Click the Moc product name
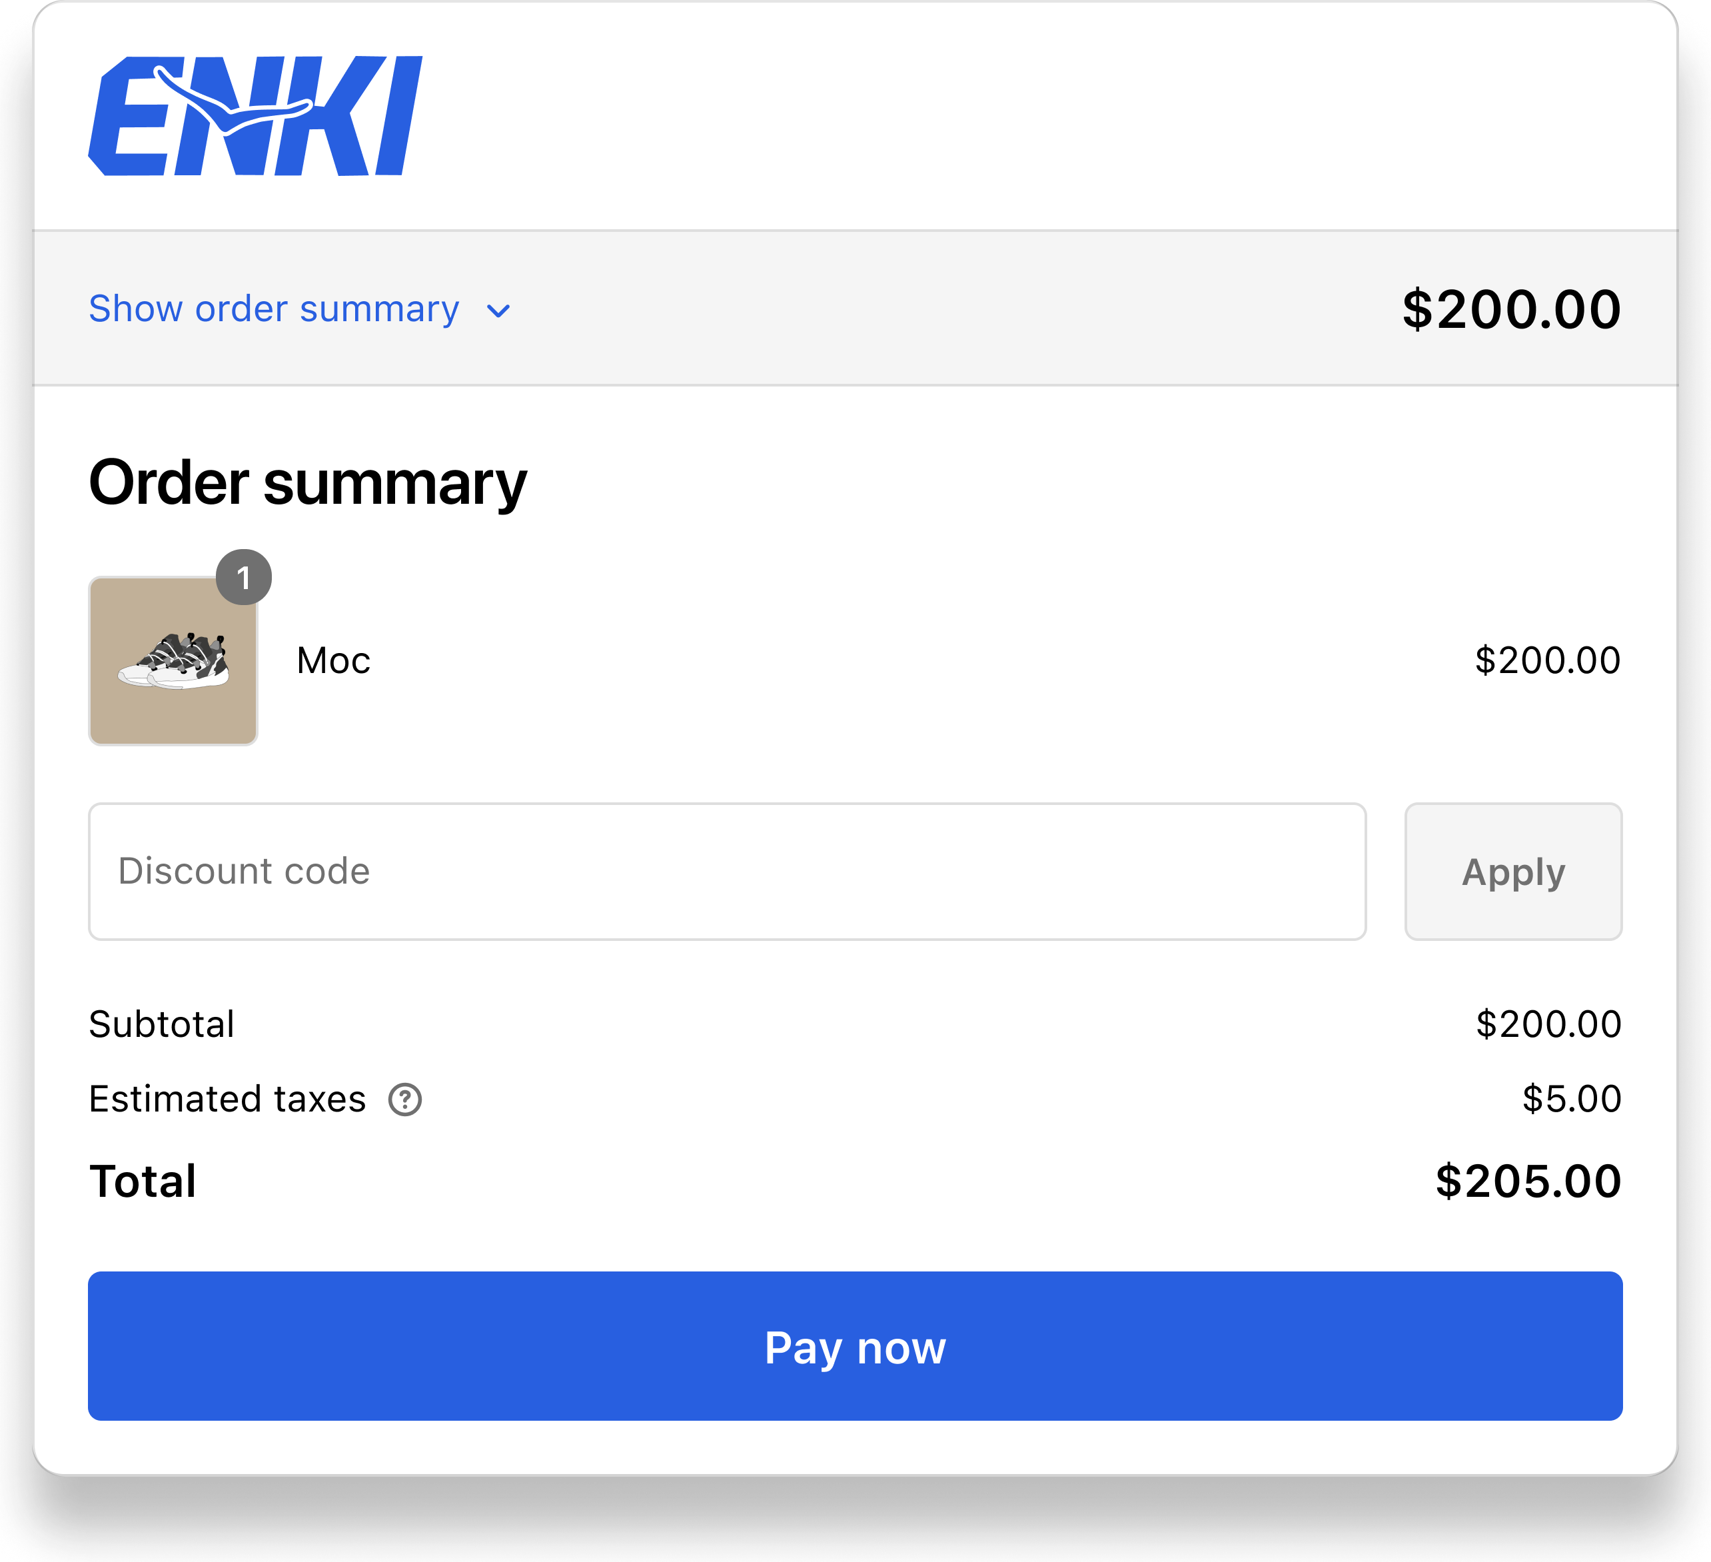Screen dimensions: 1711x1562 (334, 660)
